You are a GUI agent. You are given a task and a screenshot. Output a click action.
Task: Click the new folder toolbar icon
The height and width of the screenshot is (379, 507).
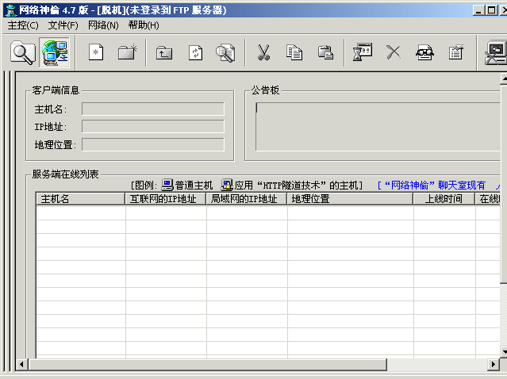click(128, 53)
